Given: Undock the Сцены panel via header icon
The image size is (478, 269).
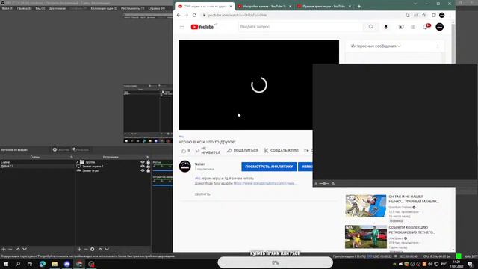Looking at the screenshot, I should click(x=72, y=157).
